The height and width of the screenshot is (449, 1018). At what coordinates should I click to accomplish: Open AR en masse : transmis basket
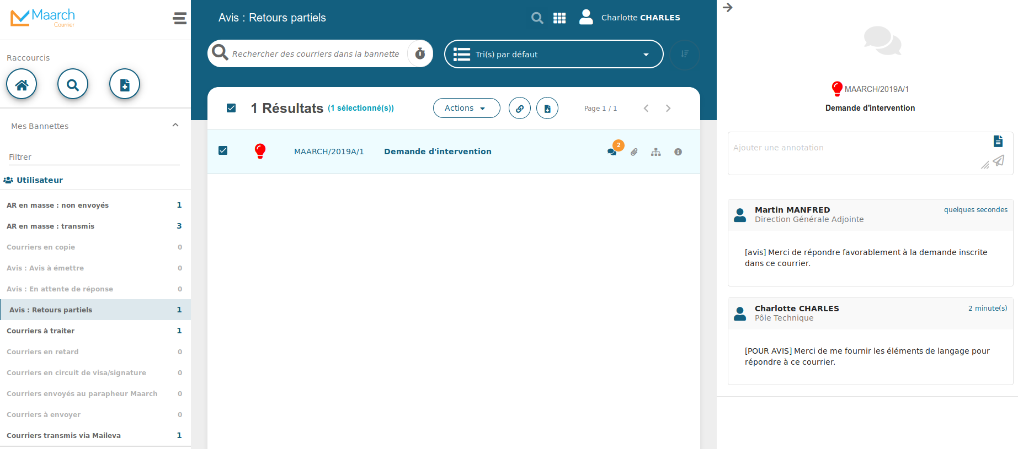pyautogui.click(x=95, y=226)
